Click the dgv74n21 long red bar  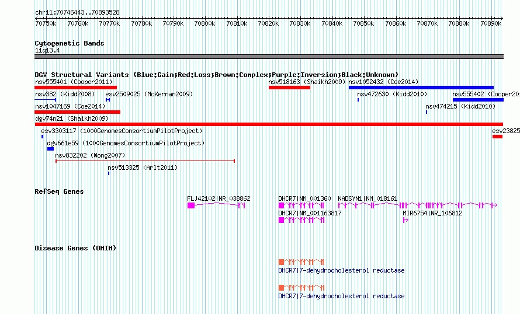pyautogui.click(x=269, y=124)
